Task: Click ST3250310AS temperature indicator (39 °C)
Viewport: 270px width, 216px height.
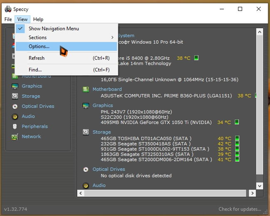Action: 237,154
